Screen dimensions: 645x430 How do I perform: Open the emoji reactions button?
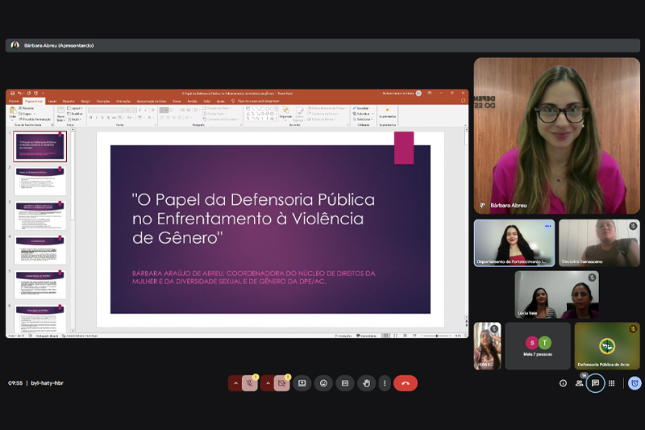324,383
